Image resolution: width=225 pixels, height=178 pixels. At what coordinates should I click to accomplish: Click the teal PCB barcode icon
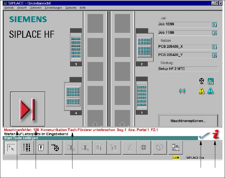pos(211,81)
